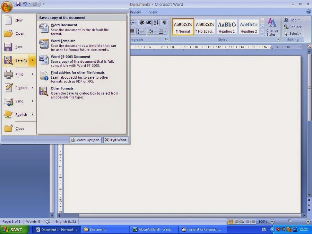Click the Word Help question mark icon
This screenshot has height=234, width=312.
pyautogui.click(x=309, y=12)
